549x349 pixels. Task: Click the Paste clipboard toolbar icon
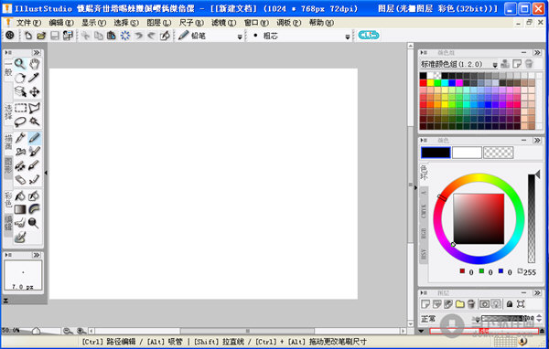point(112,36)
